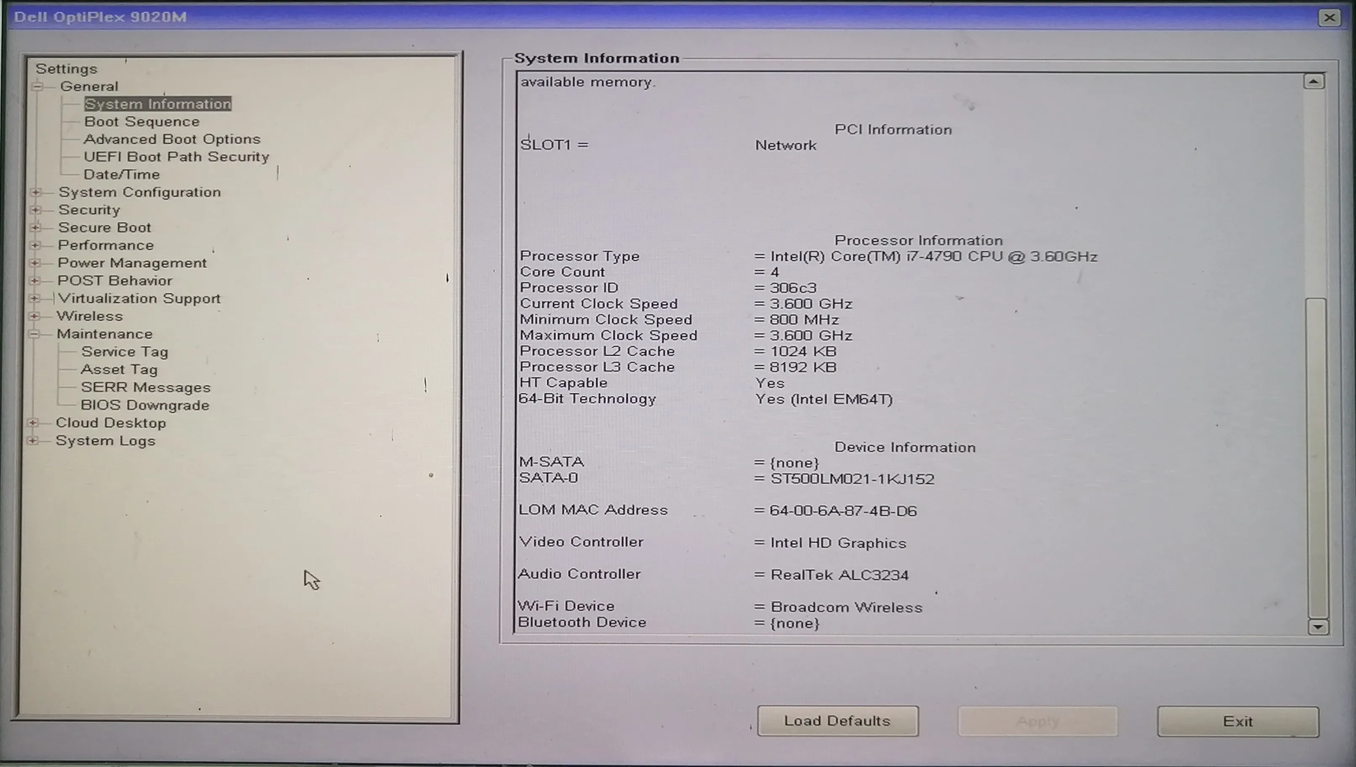Screen dimensions: 1356x767
Task: Select the Wireless label
Action: point(89,316)
